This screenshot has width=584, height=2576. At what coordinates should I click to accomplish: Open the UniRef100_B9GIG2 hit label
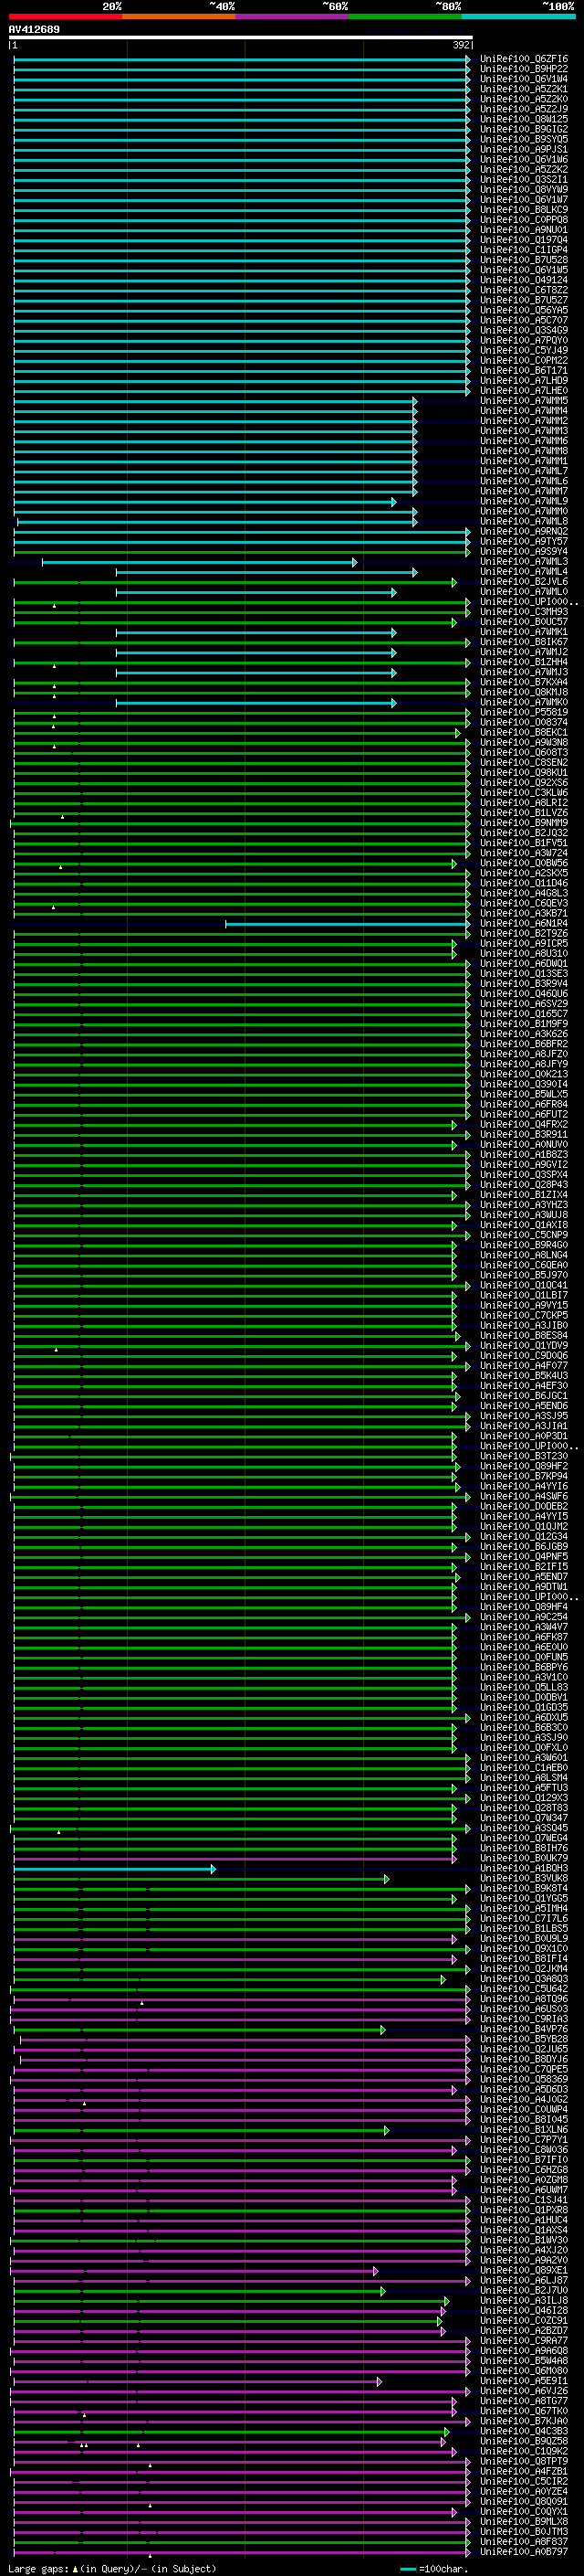[524, 129]
